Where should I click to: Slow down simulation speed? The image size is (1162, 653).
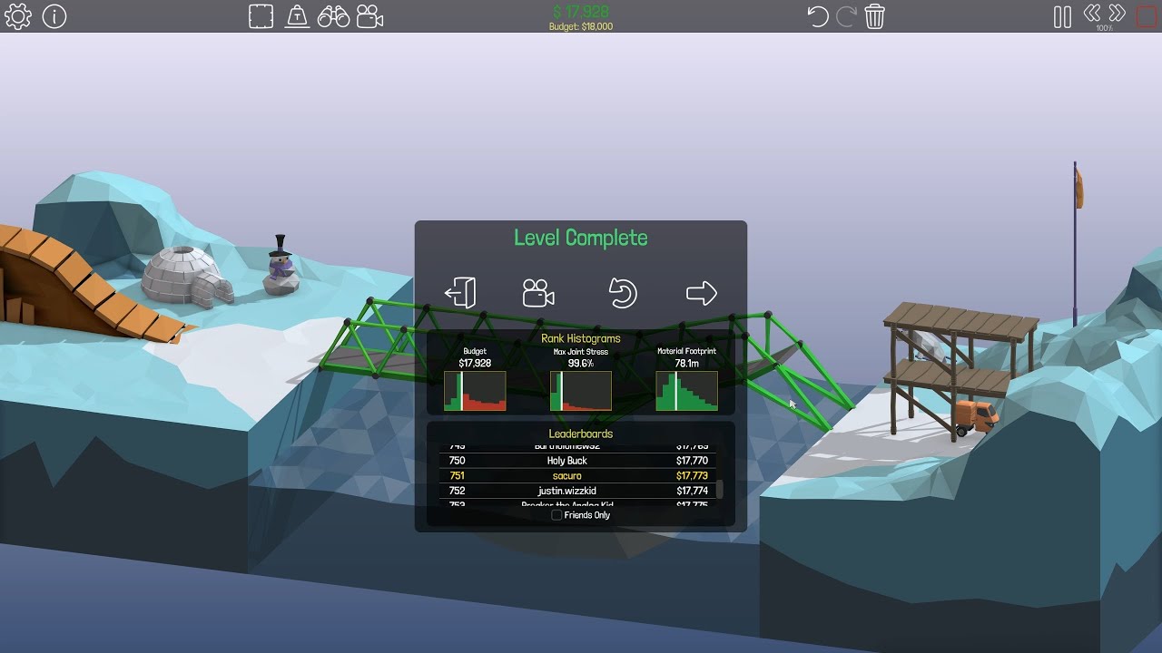point(1092,13)
